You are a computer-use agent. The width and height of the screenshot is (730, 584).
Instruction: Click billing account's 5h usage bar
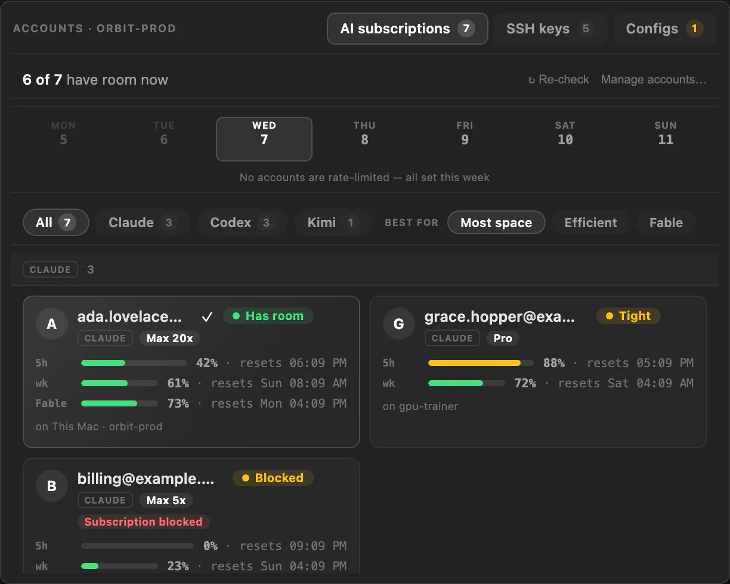point(137,546)
